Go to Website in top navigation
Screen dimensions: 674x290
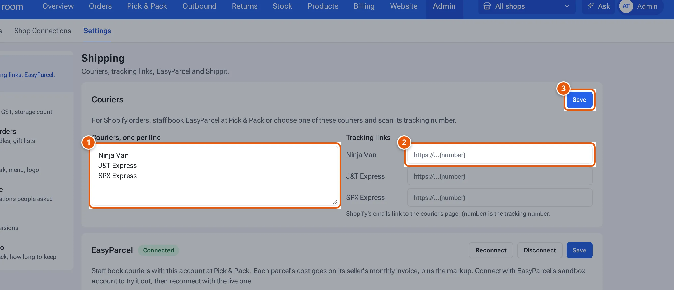404,6
